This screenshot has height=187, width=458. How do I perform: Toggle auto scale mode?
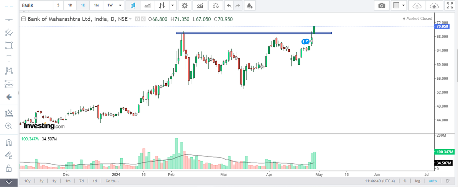(x=432, y=181)
